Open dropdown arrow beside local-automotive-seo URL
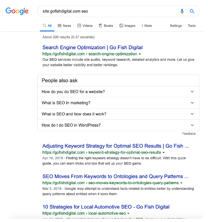The image size is (208, 222). [x=128, y=213]
